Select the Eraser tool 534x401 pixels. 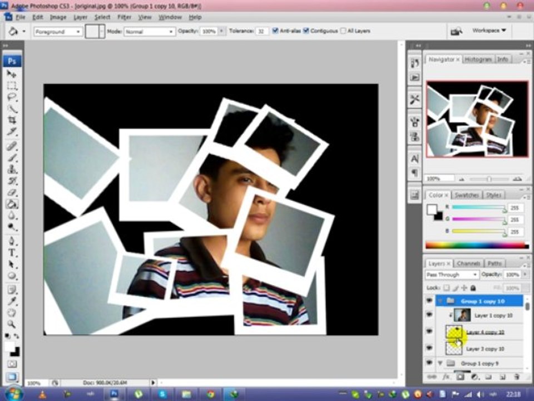[x=12, y=192]
